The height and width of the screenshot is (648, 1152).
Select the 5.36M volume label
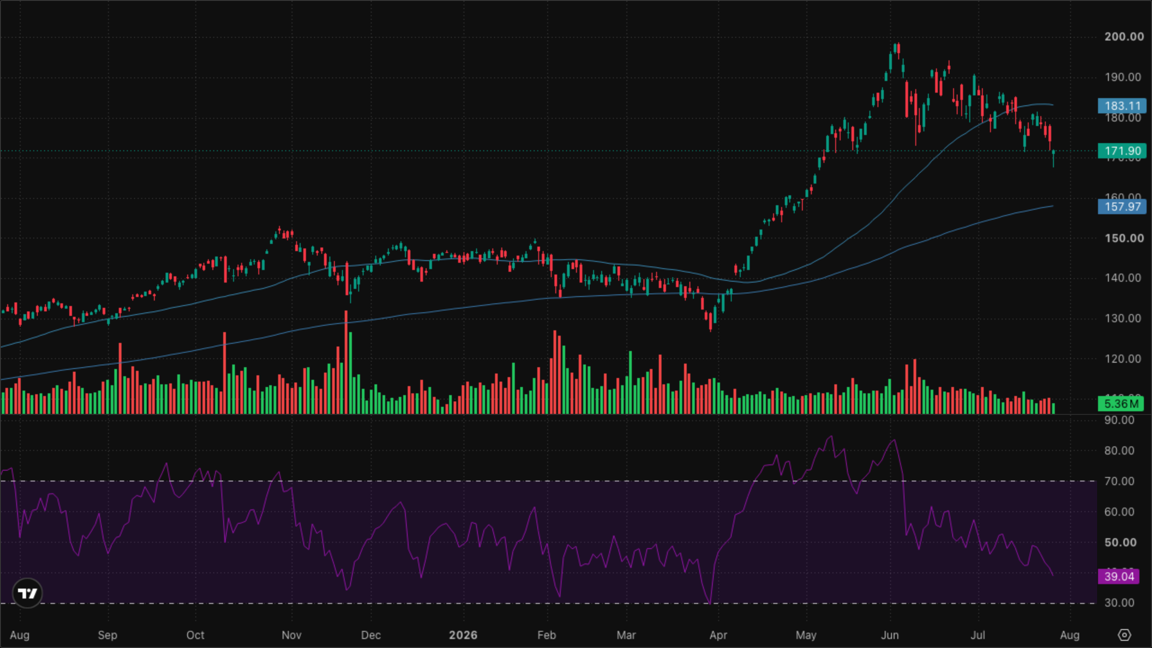tap(1120, 404)
